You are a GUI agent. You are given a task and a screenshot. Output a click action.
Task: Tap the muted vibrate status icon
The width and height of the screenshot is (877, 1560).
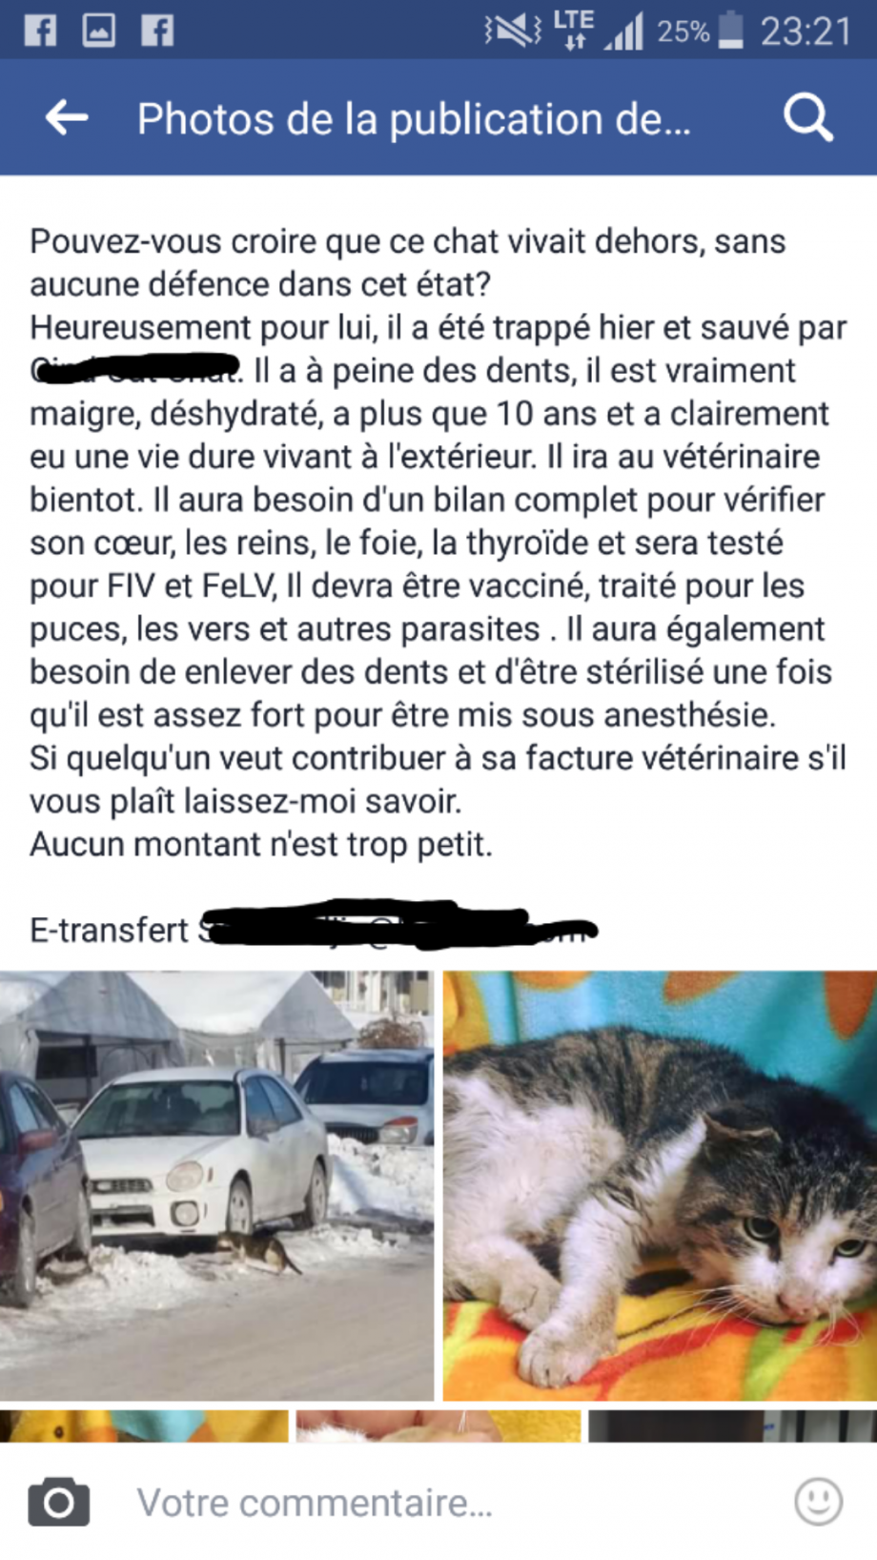pyautogui.click(x=513, y=31)
